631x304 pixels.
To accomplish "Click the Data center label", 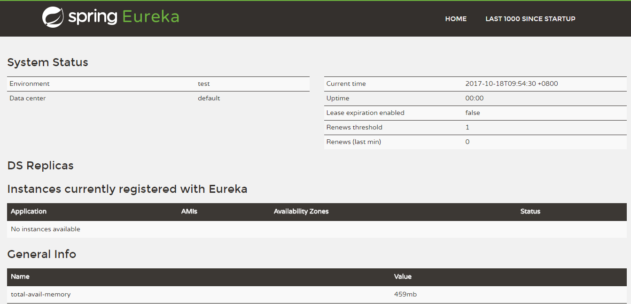I will (28, 98).
